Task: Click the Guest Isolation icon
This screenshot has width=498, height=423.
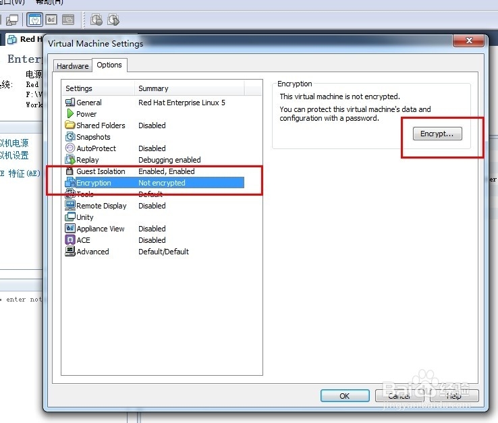Action: click(70, 171)
